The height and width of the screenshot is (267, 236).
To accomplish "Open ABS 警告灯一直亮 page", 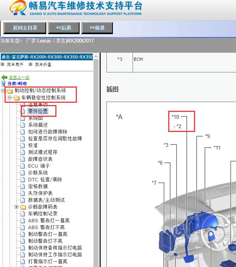I will pos(49,220).
